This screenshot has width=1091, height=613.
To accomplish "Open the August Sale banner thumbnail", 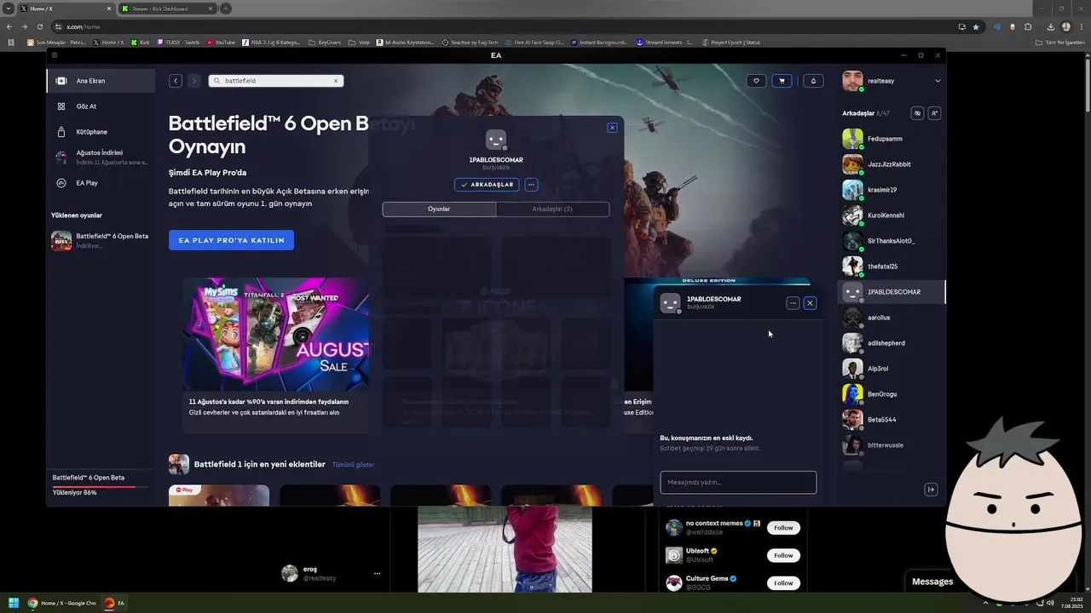I will (x=275, y=334).
